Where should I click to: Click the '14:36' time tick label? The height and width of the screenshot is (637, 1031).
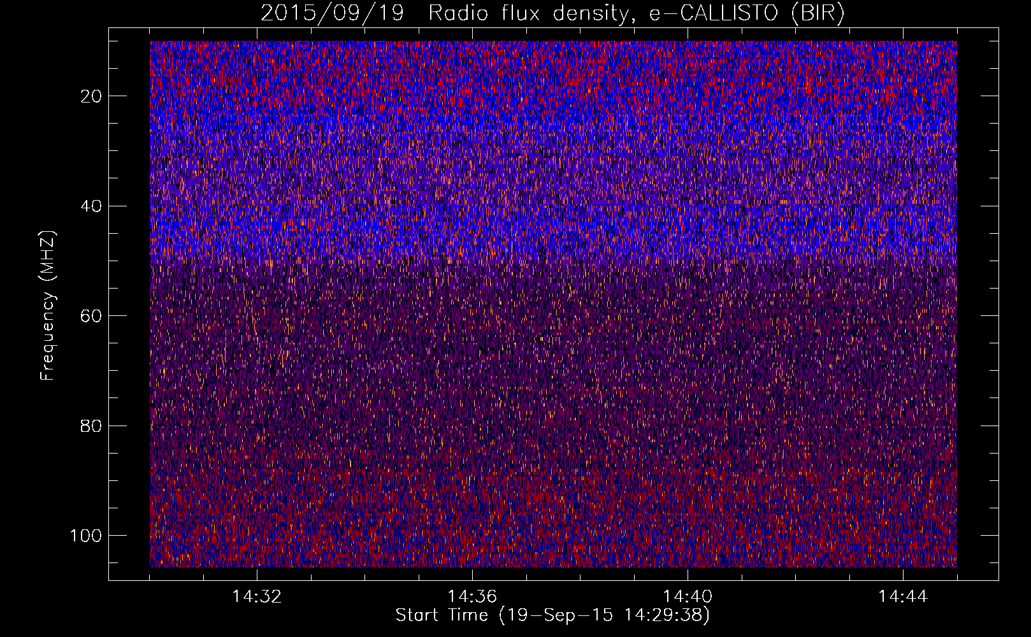pyautogui.click(x=472, y=597)
